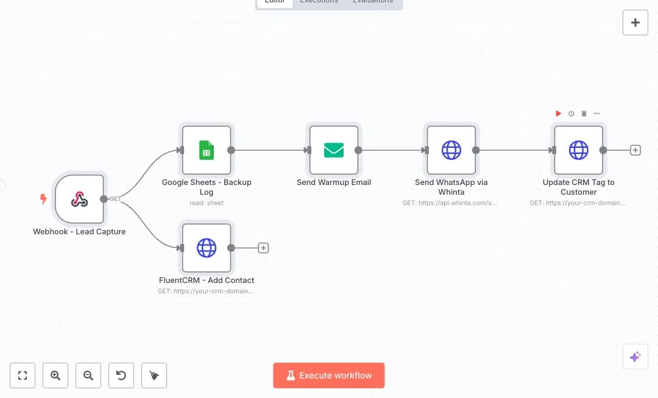This screenshot has width=658, height=398.
Task: Switch to the Evaluations tab
Action: [x=372, y=2]
